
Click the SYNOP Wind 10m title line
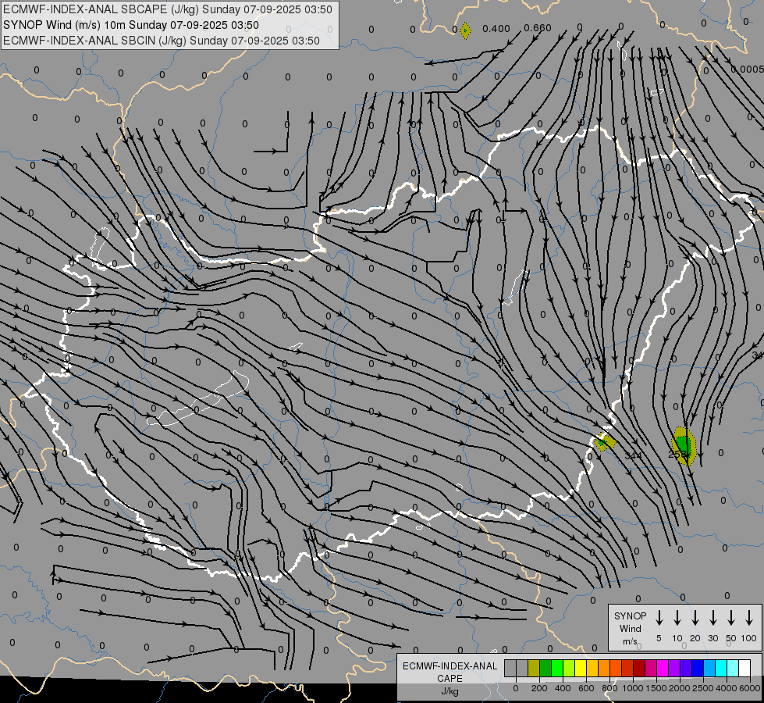[131, 25]
